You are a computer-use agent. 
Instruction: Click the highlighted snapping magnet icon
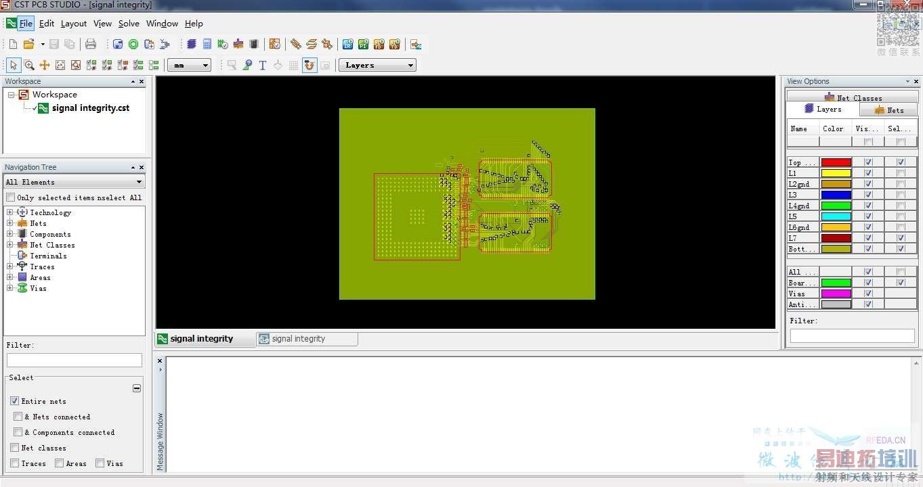pyautogui.click(x=309, y=65)
